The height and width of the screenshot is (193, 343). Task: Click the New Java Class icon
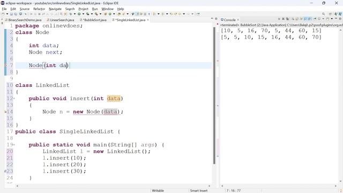[x=110, y=14]
